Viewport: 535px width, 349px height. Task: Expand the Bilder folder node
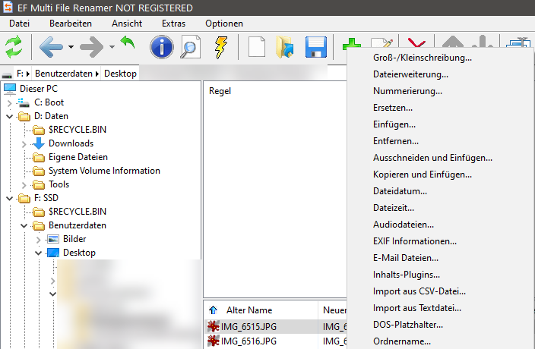pos(38,240)
